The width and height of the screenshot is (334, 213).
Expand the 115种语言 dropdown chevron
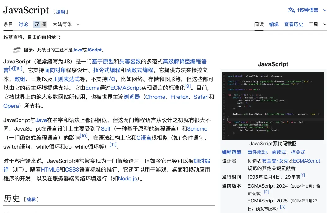click(x=324, y=10)
